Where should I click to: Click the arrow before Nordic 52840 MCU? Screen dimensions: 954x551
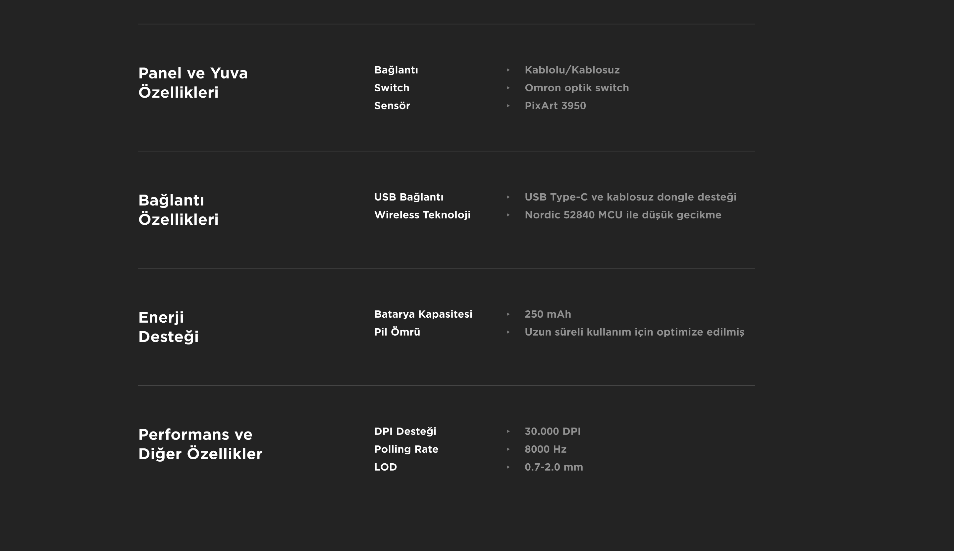508,215
